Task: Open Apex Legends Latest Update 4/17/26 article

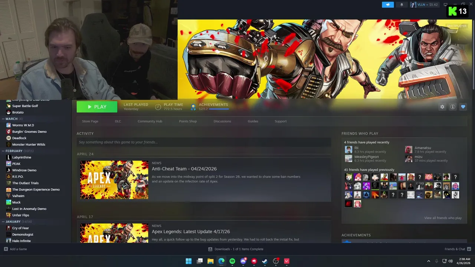Action: (191, 231)
